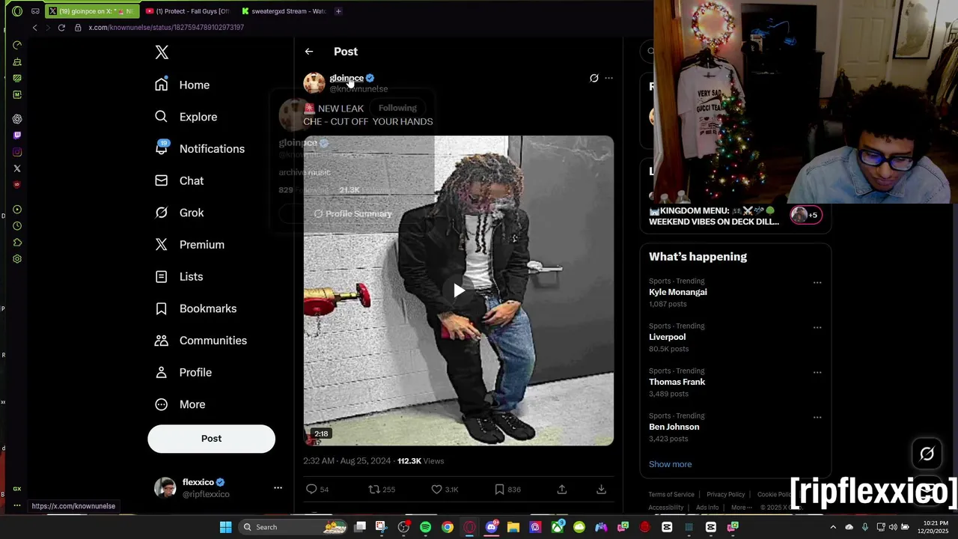Screen dimensions: 958x539
Task: Open X in Opera GX sidebar
Action: tap(17, 168)
